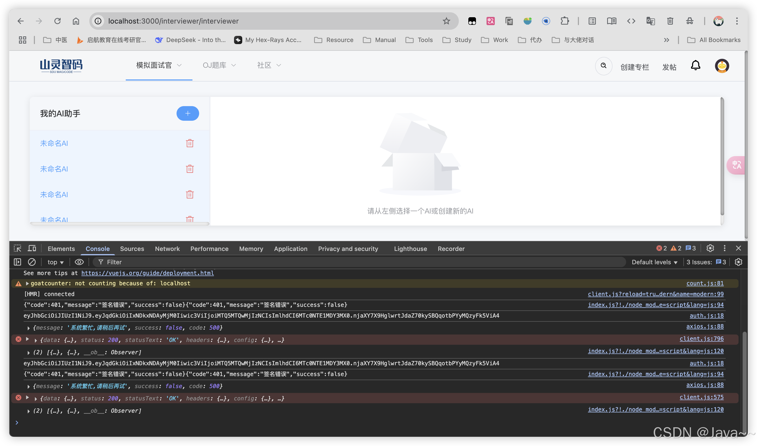Toggle the device toolbar emulation icon

[x=32, y=248]
